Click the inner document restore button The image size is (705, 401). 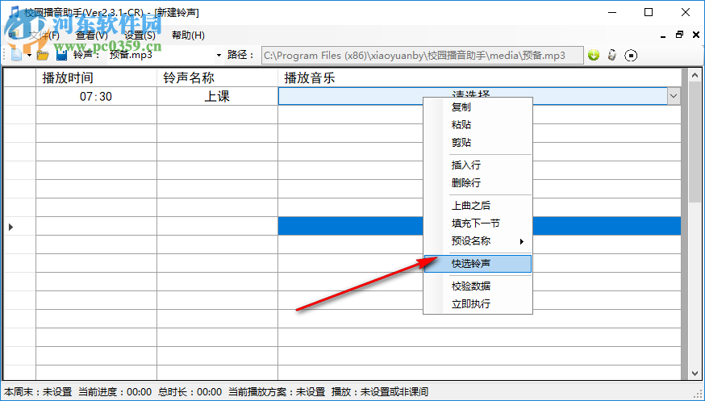[x=679, y=35]
